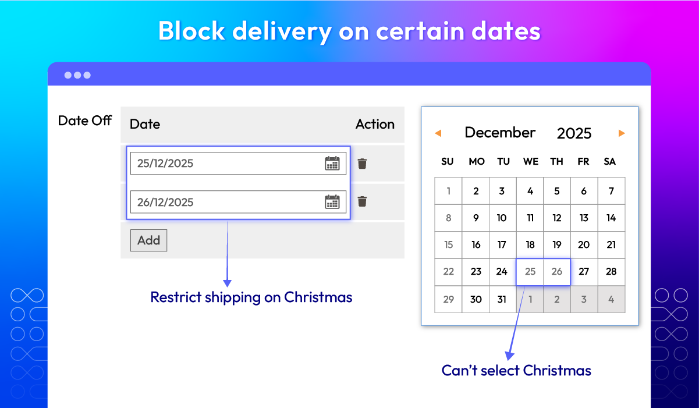Click the Add button
Viewport: 699px width, 408px height.
tap(148, 240)
